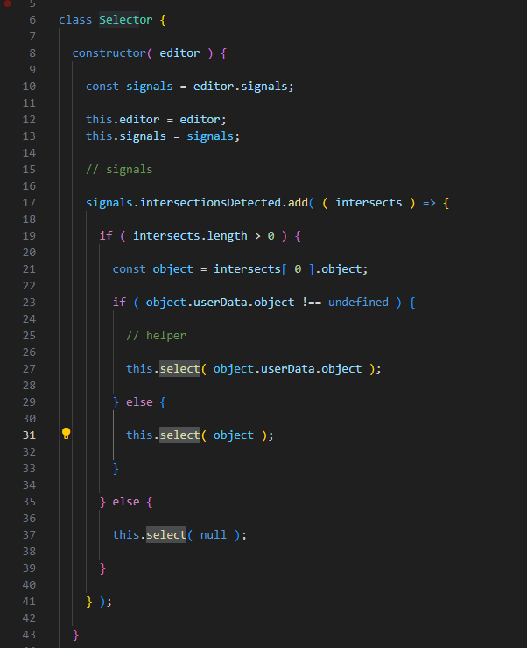This screenshot has height=648, width=527.
Task: Click the editor parameter on line 8
Action: coord(179,53)
